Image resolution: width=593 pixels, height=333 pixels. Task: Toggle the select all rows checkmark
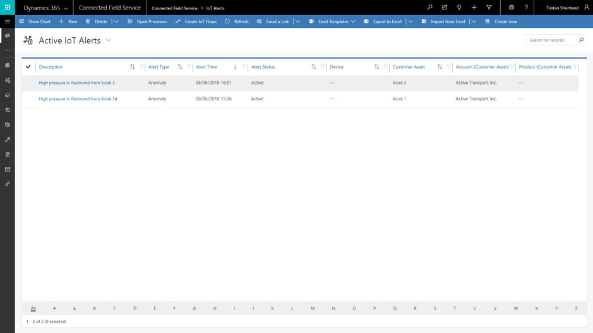(28, 66)
